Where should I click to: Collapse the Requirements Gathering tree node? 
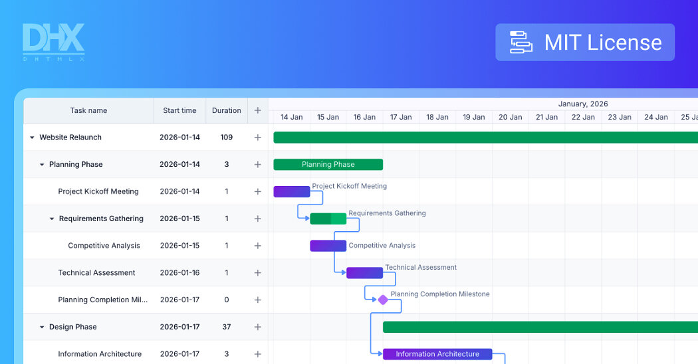pyautogui.click(x=52, y=219)
